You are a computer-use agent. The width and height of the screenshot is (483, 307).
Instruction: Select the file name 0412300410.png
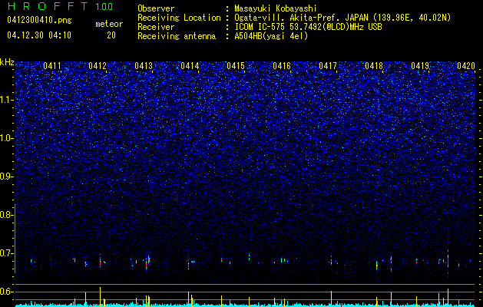[39, 20]
